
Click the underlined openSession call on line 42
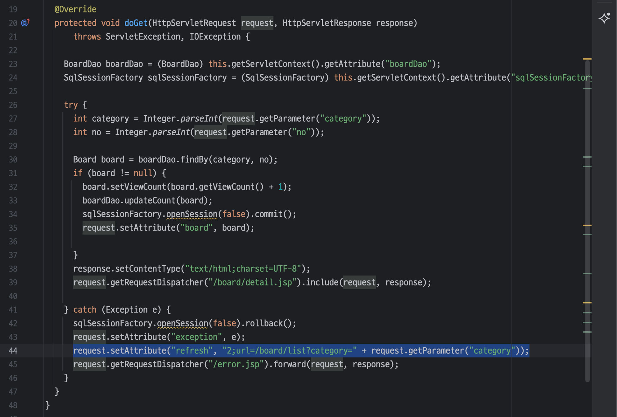tap(182, 323)
